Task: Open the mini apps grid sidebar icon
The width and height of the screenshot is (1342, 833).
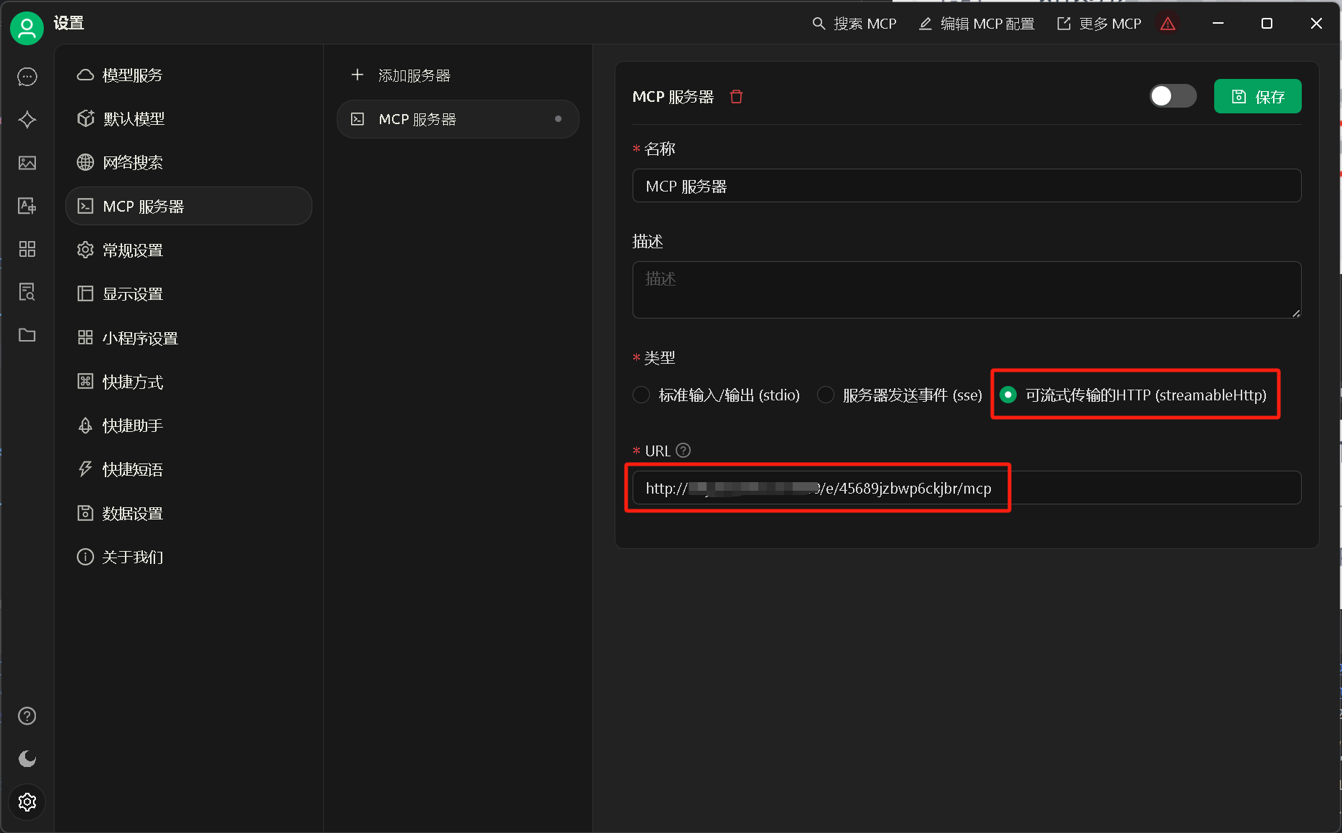Action: (27, 249)
